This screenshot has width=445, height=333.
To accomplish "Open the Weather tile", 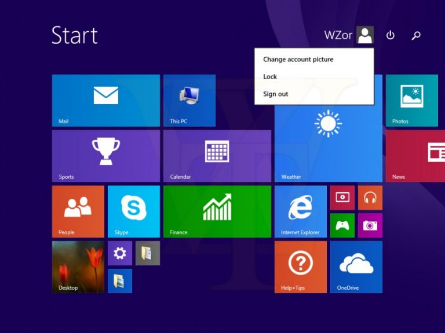I will 329,143.
